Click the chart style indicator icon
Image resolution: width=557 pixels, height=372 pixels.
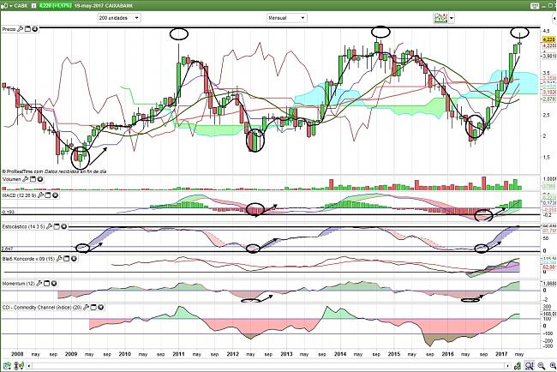click(440, 18)
